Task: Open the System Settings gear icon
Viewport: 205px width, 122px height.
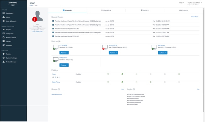Action: point(3,58)
